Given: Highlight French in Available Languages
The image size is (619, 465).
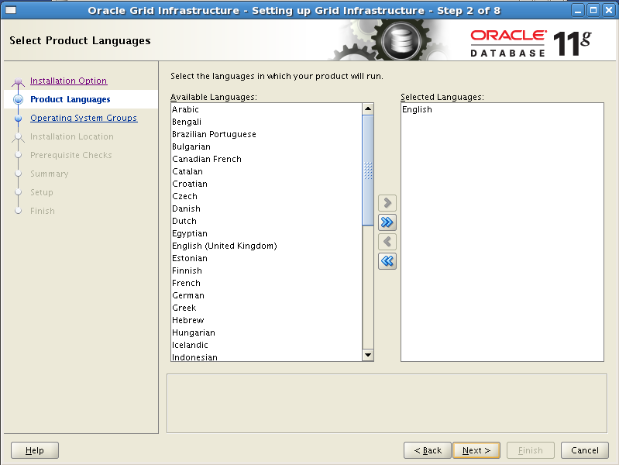Looking at the screenshot, I should pyautogui.click(x=267, y=283).
